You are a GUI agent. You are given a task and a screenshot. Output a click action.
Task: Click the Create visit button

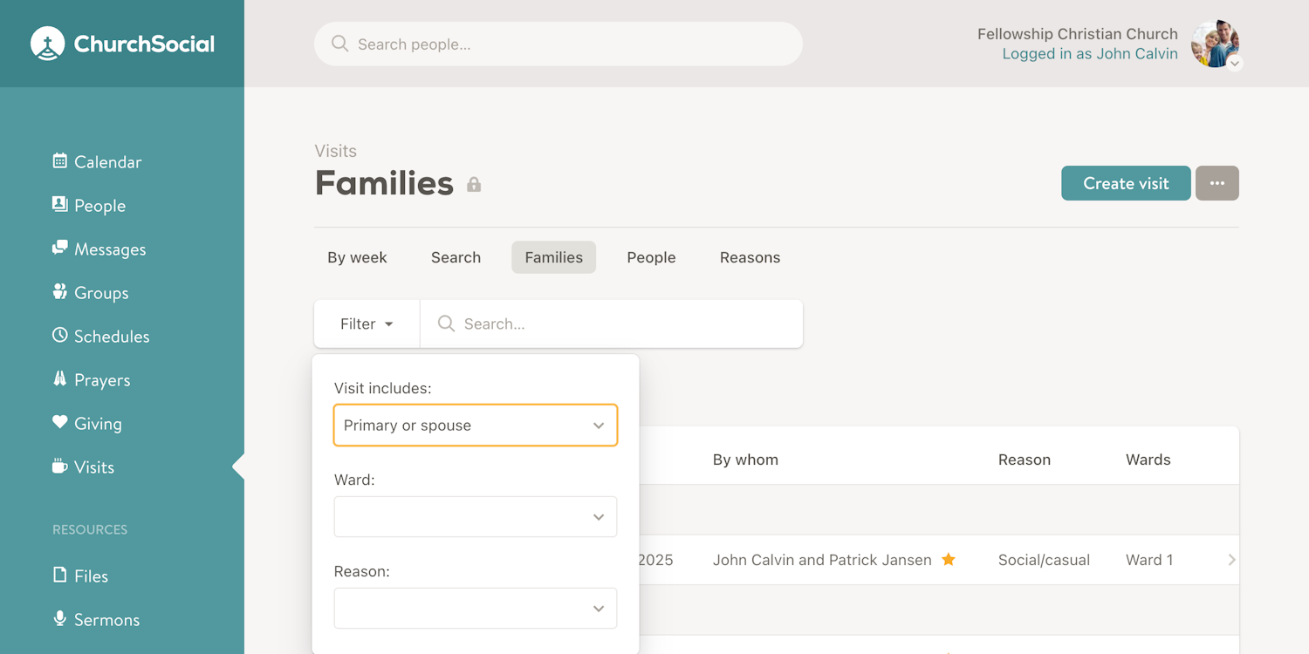(x=1126, y=183)
